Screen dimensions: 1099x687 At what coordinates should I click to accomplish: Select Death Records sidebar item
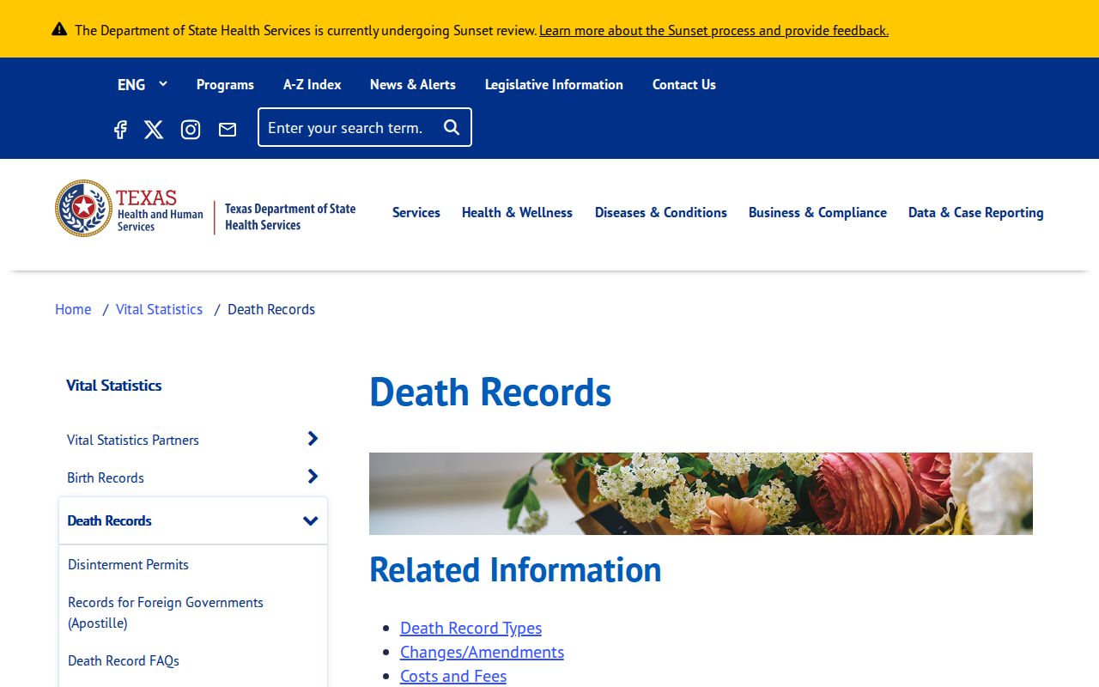109,520
